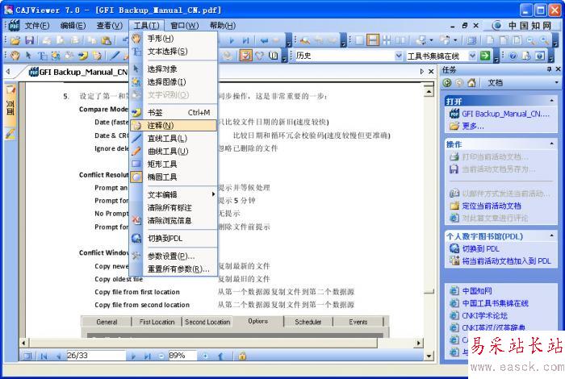
Task: Select the arrow pointer tool in toolbar
Action: (x=28, y=56)
